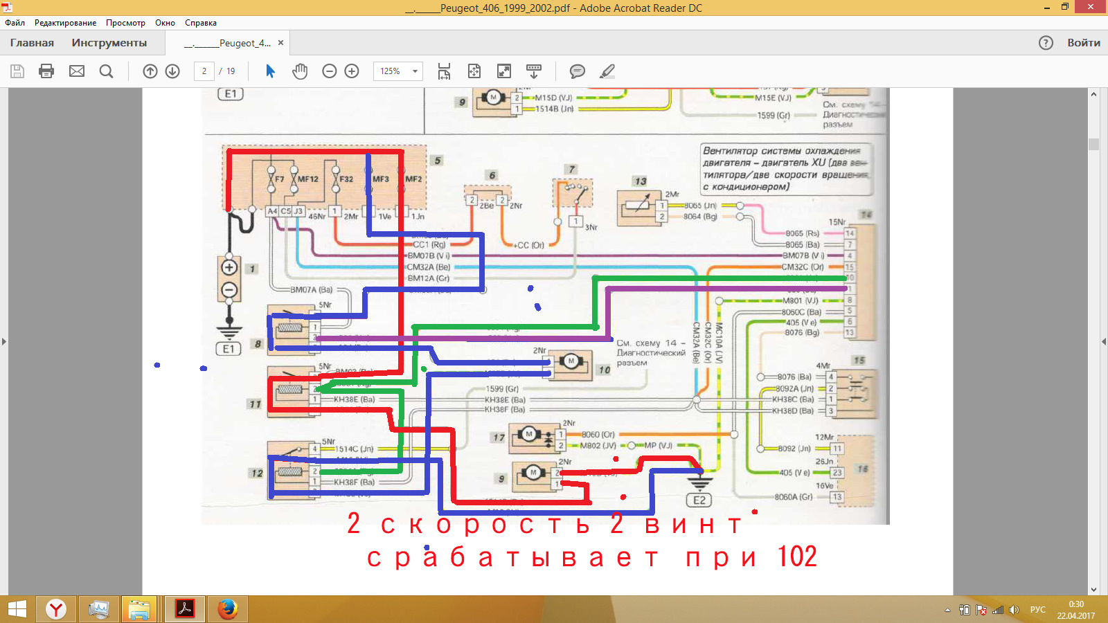Activate the Hand pan tool
The width and height of the screenshot is (1108, 623).
(x=300, y=71)
